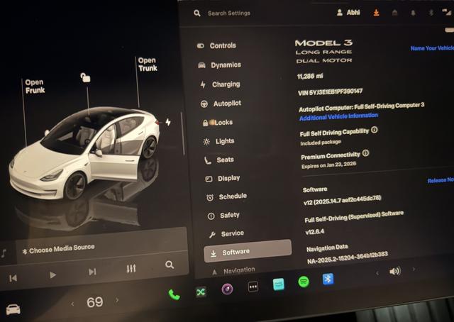Show info for Full Self Driving Capability
Viewport: 454px width, 322px height.
375,130
